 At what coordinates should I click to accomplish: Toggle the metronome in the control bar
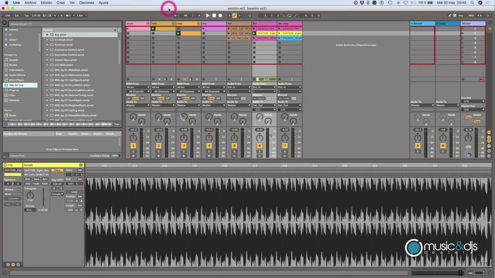coord(69,15)
